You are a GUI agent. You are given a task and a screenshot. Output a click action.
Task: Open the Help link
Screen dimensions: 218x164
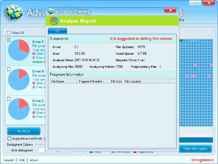[x=22, y=160]
